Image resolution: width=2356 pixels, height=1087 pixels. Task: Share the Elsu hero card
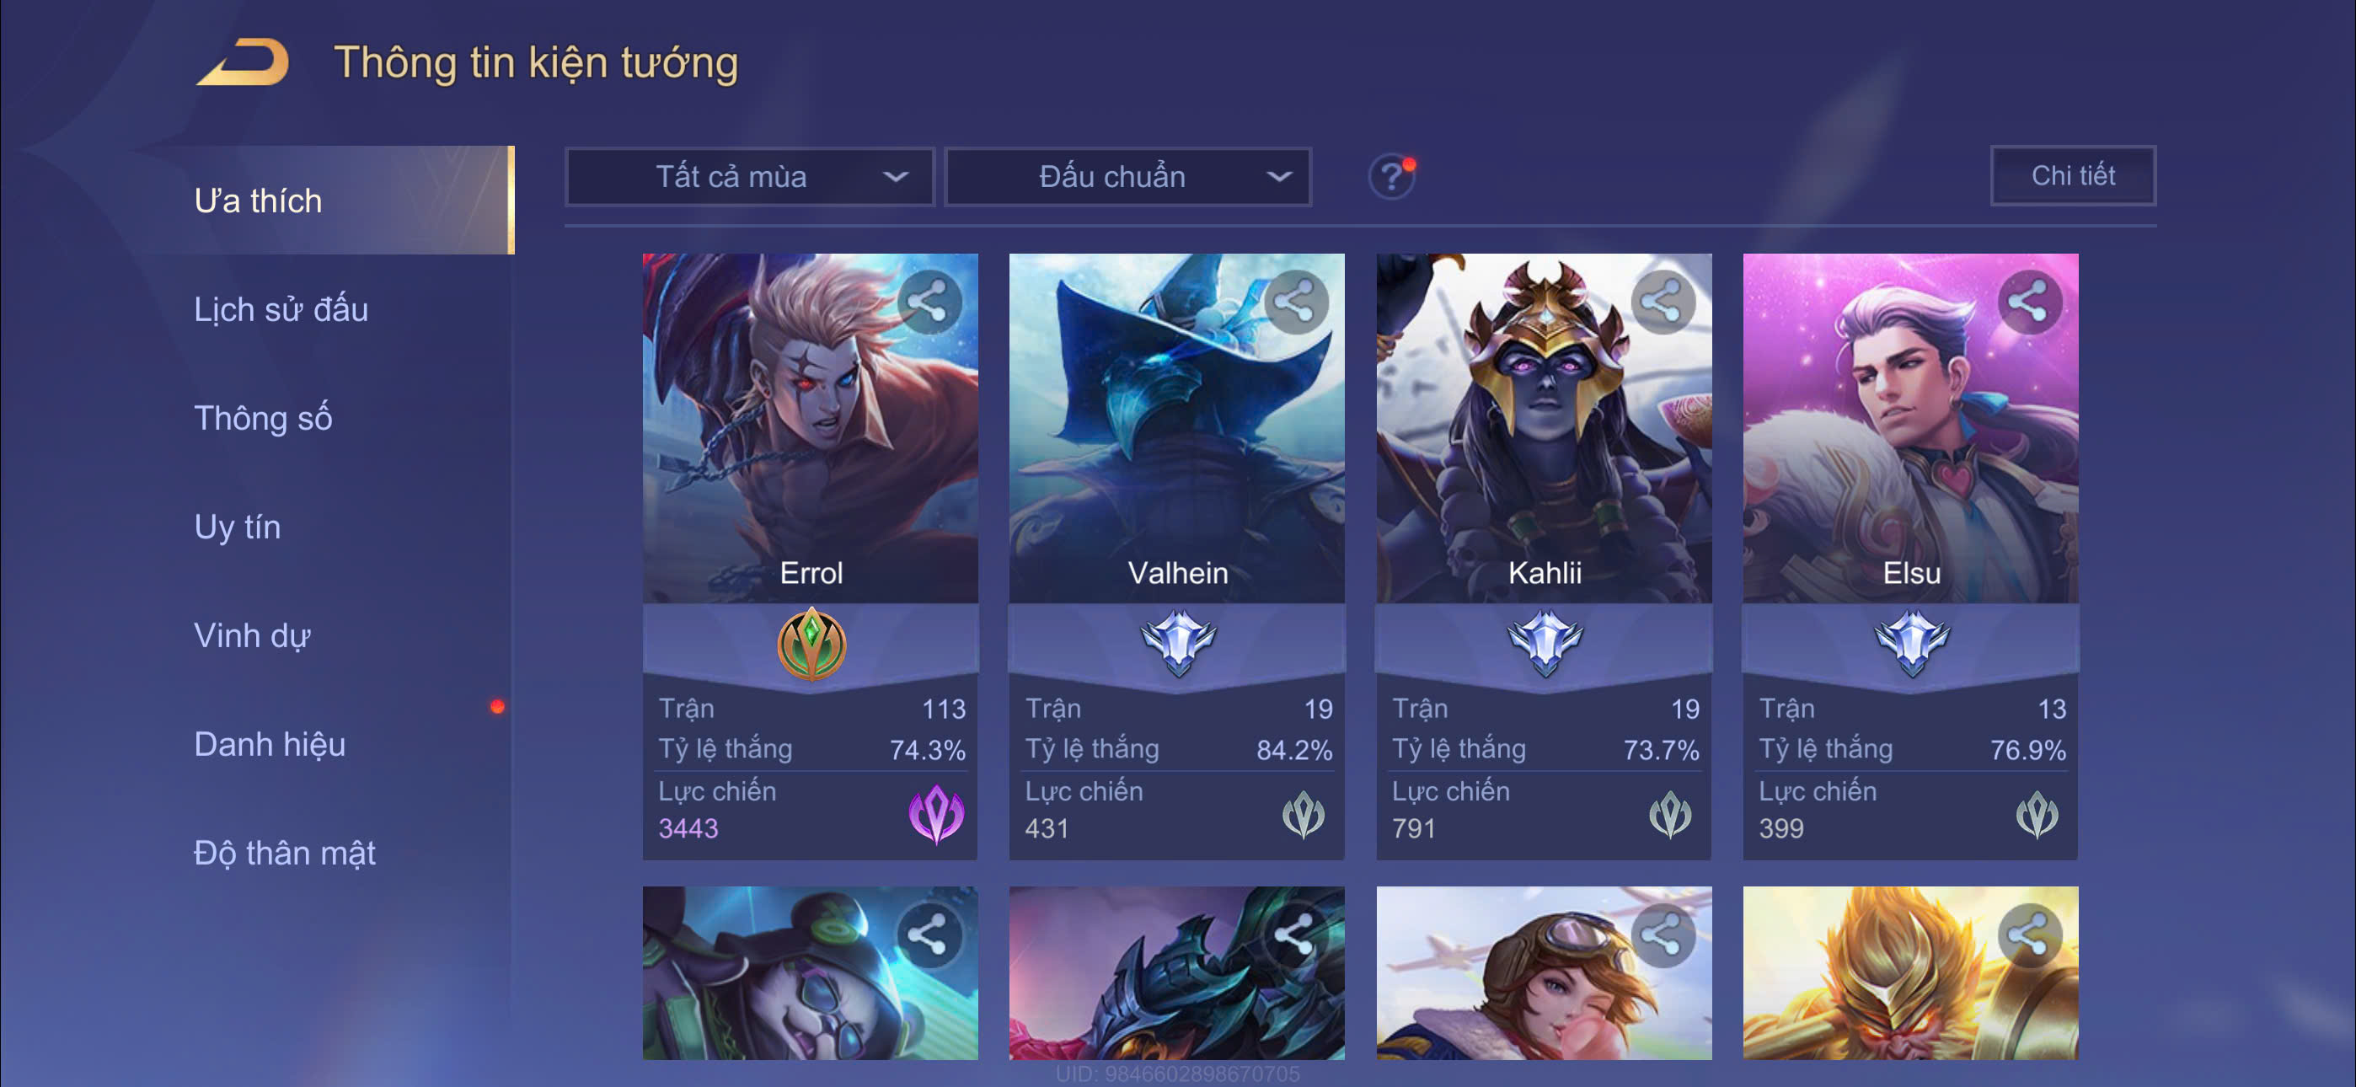(x=2028, y=301)
